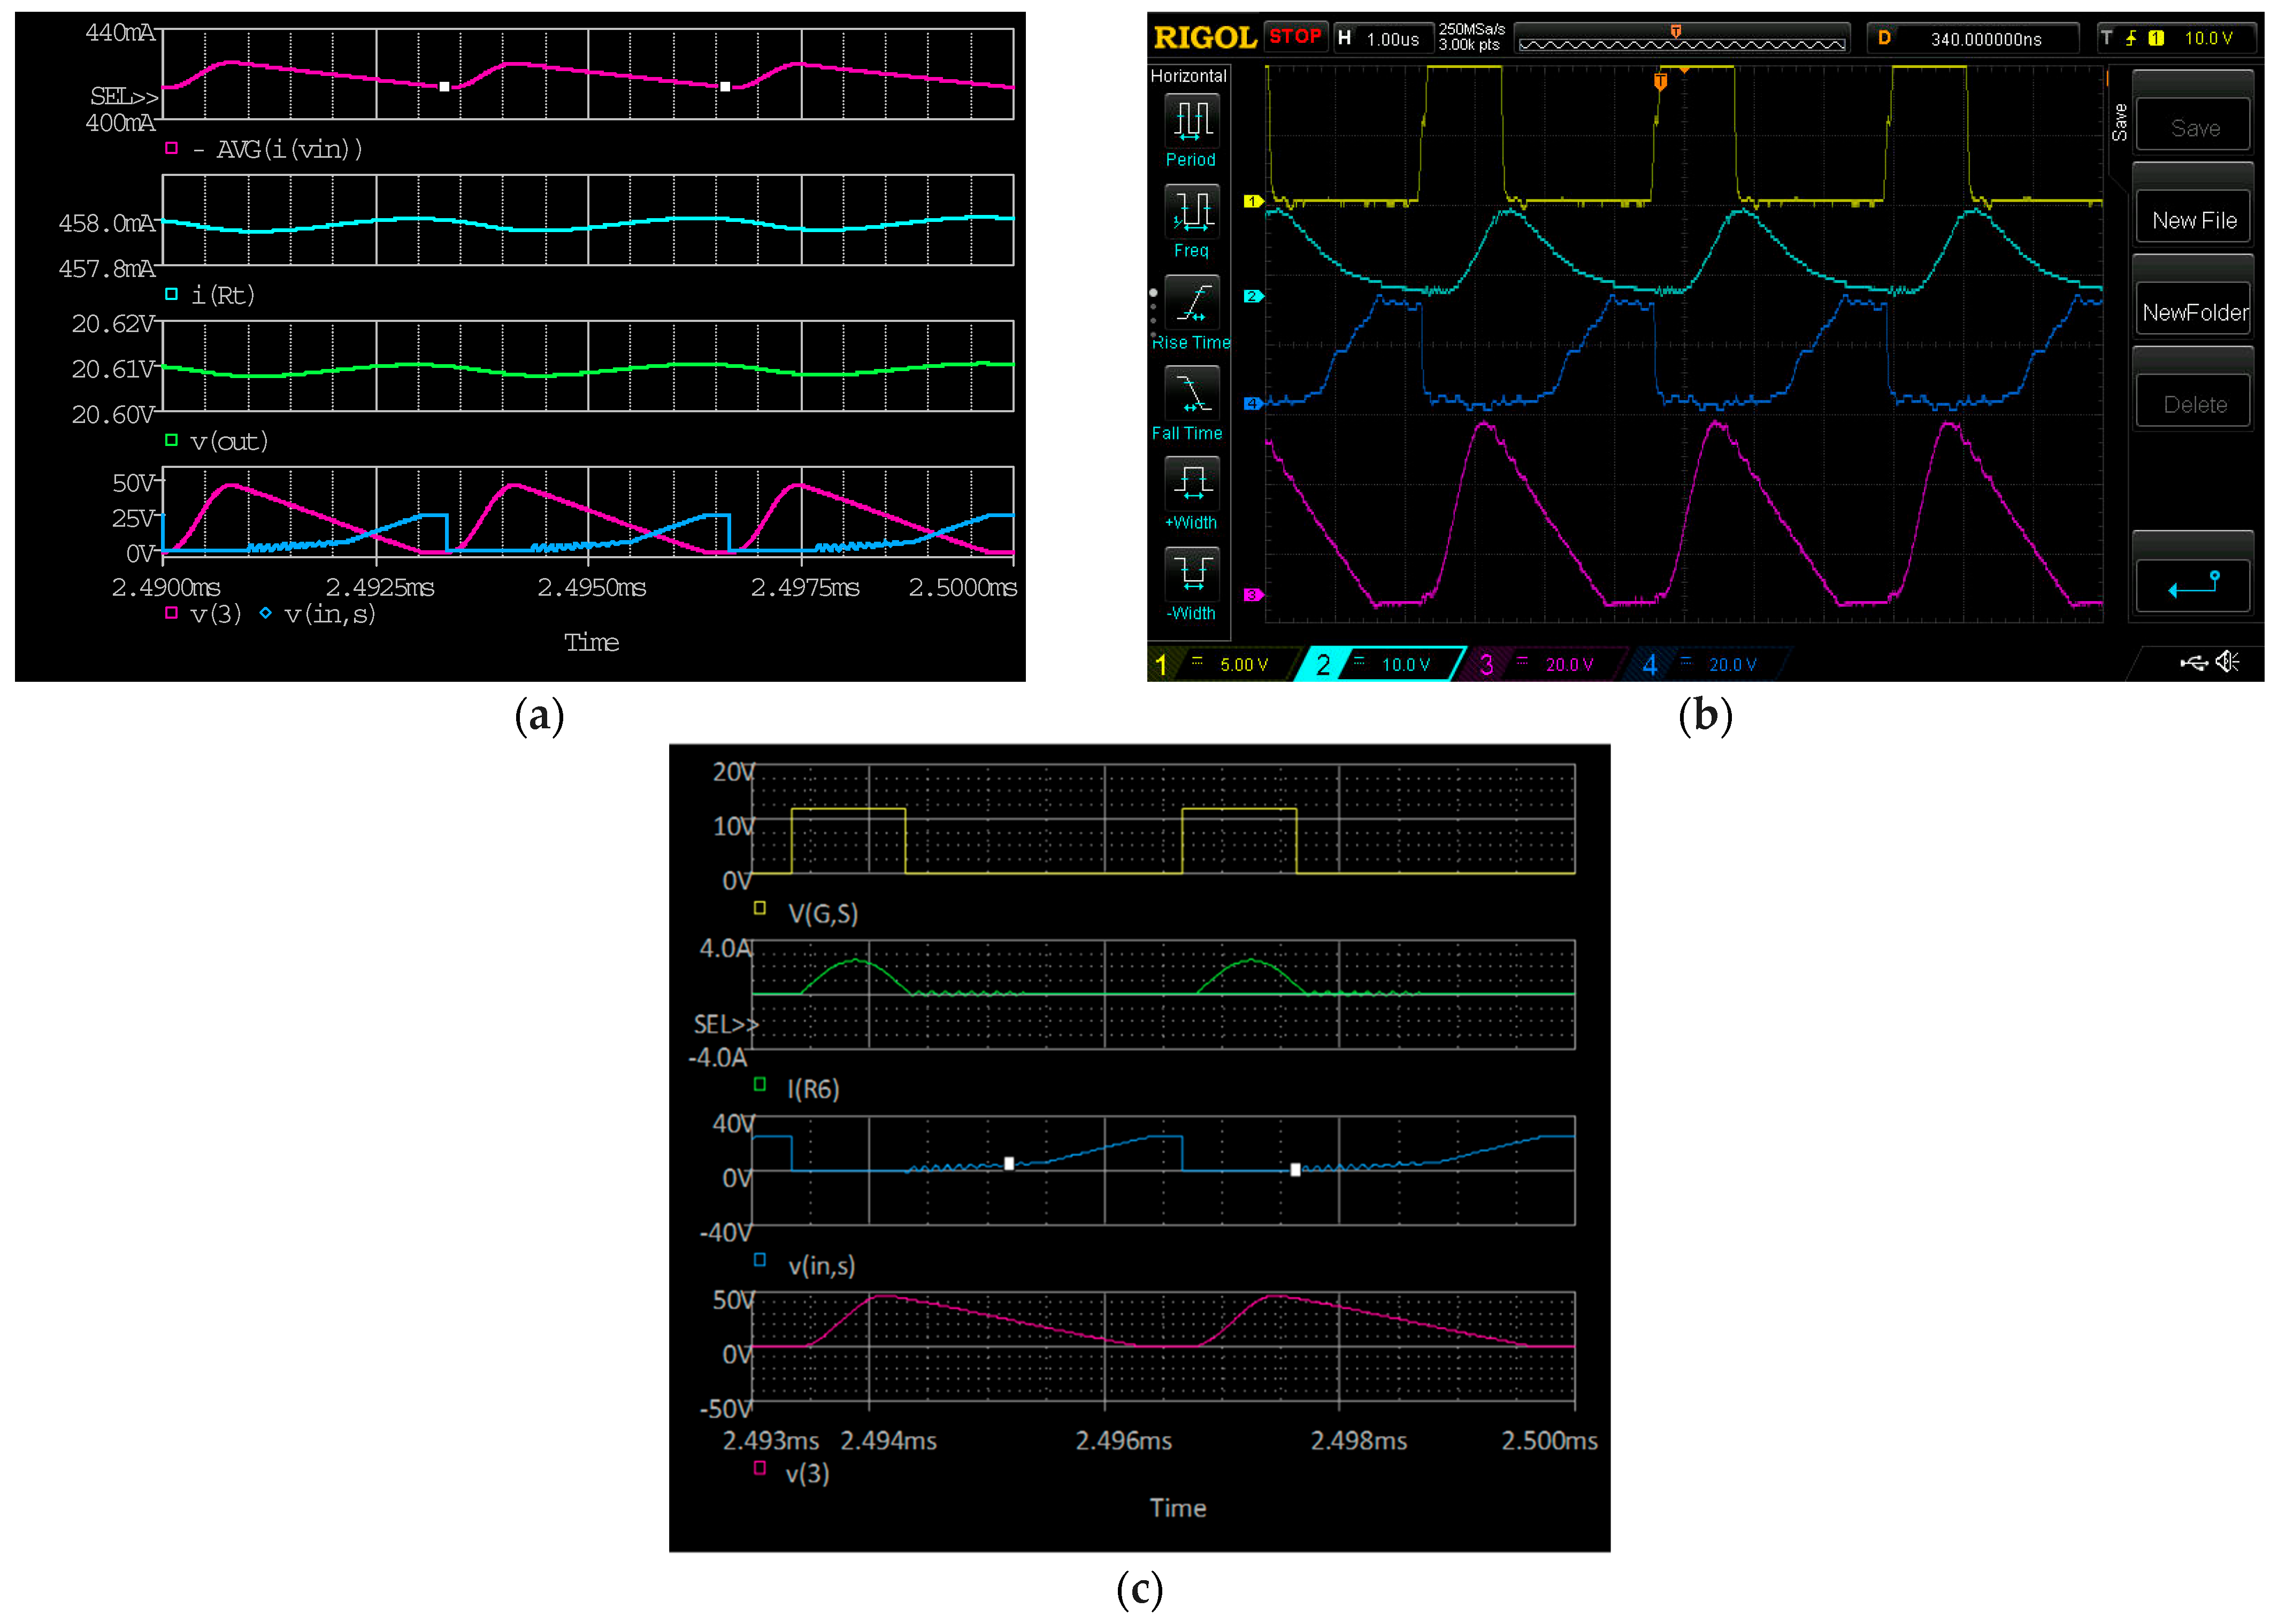Click the v(3) legend in plot (c)
The width and height of the screenshot is (2278, 1624).
click(x=807, y=1473)
